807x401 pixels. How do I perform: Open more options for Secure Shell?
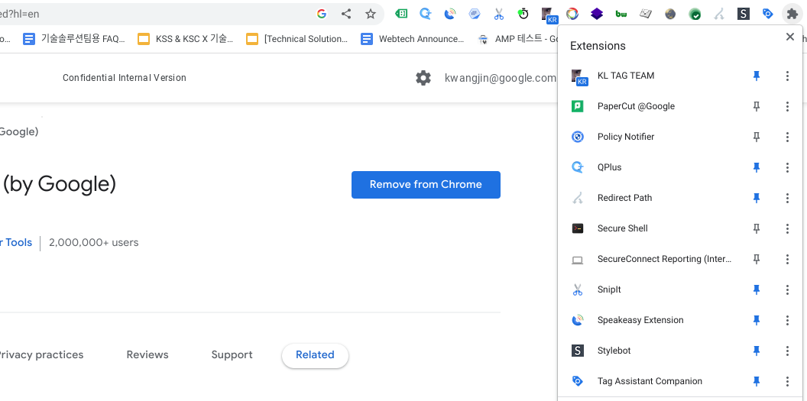(x=787, y=229)
